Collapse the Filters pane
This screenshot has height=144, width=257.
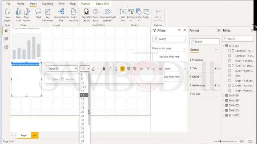(185, 30)
